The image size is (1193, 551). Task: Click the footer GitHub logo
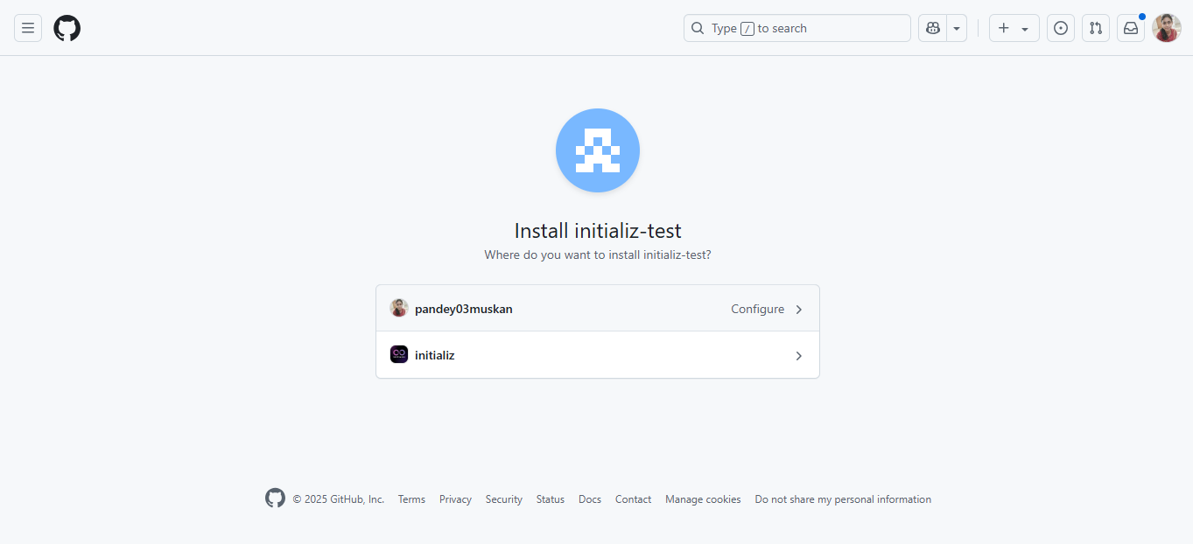coord(276,499)
